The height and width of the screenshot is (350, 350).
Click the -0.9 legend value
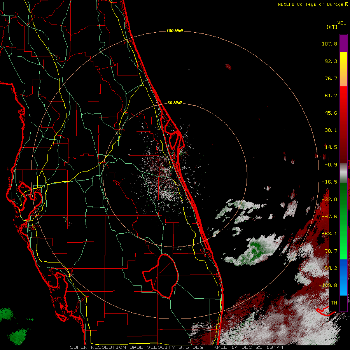[x=331, y=165]
